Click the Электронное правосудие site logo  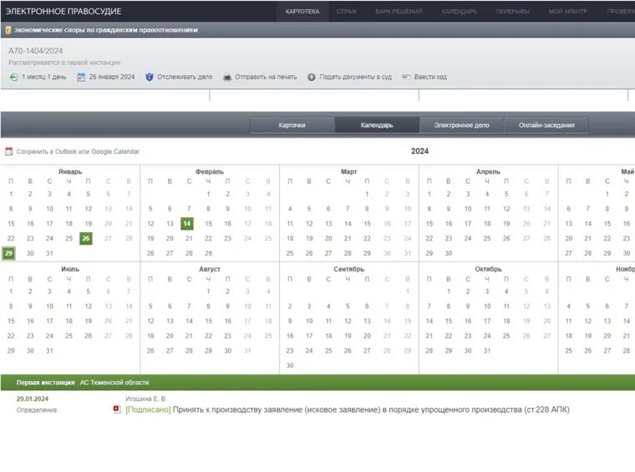click(x=63, y=11)
